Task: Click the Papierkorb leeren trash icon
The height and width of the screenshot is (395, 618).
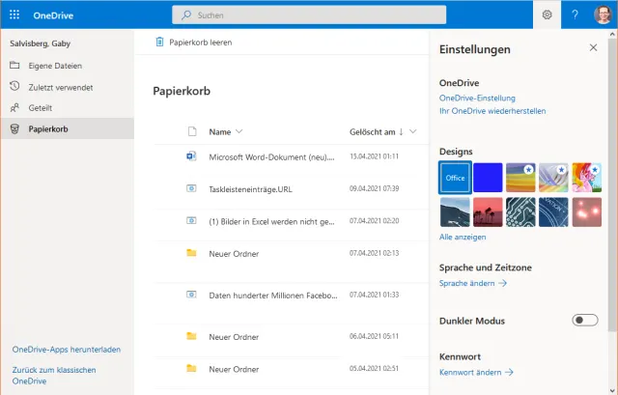Action: coord(160,42)
